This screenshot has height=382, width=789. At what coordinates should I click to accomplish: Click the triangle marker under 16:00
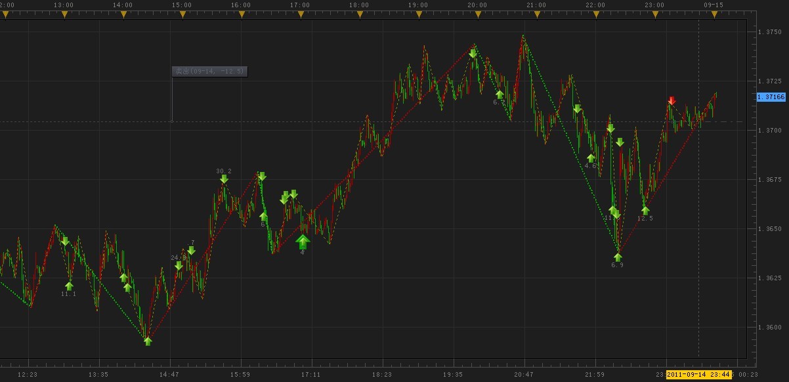pos(242,14)
